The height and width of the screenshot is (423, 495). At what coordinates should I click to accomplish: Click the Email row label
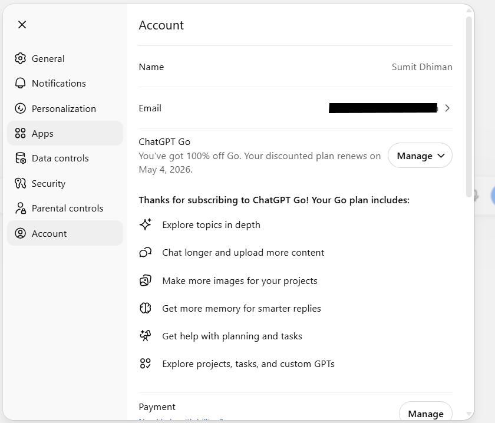[x=150, y=108]
